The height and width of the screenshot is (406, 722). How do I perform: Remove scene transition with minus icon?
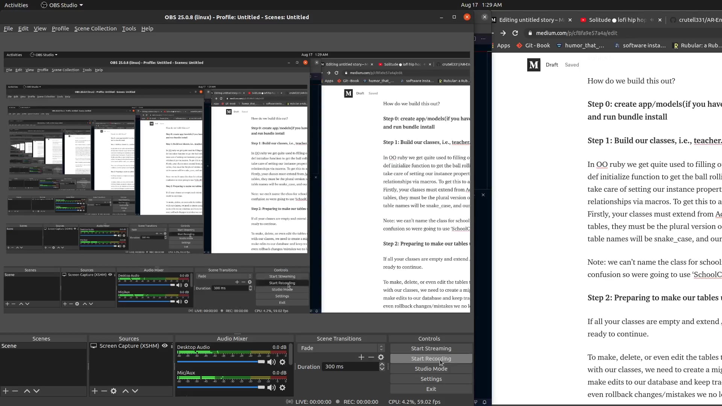[x=371, y=357]
